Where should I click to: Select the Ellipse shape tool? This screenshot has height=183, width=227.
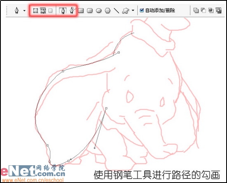tap(99, 11)
